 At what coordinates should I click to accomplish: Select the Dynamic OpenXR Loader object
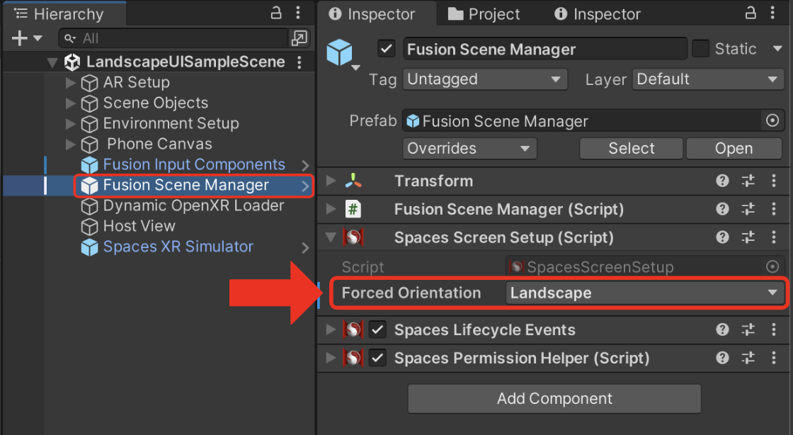click(x=194, y=206)
